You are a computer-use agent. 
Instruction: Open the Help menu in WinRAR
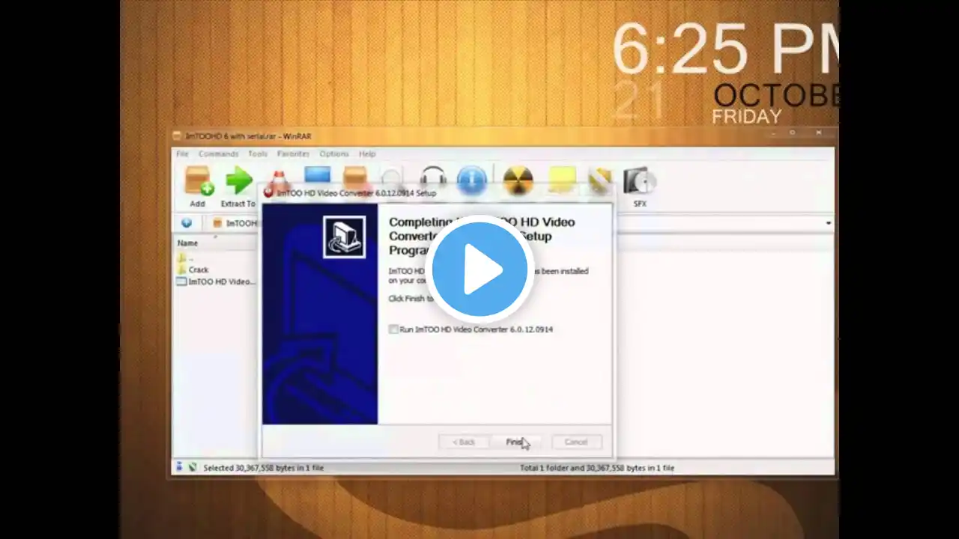pos(367,154)
